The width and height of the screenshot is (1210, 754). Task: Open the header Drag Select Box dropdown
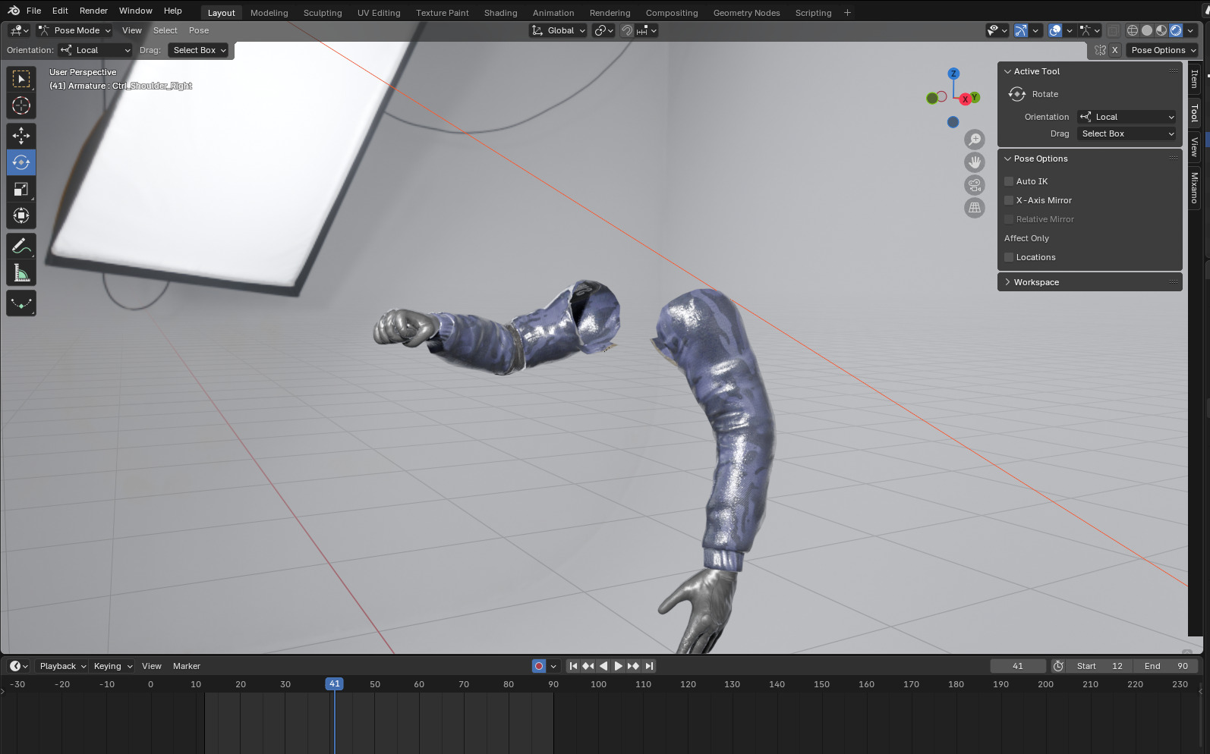coord(198,50)
